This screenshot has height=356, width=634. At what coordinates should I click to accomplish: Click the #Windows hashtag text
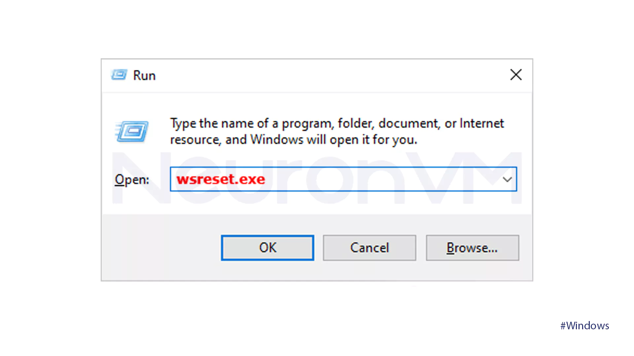pyautogui.click(x=584, y=326)
